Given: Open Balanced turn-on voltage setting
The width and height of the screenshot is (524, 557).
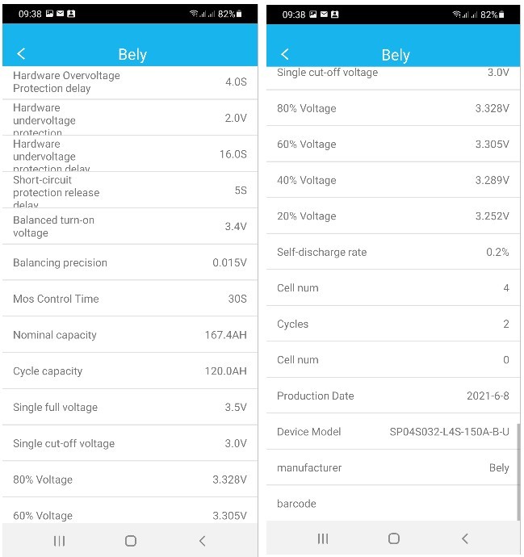Looking at the screenshot, I should pos(130,226).
